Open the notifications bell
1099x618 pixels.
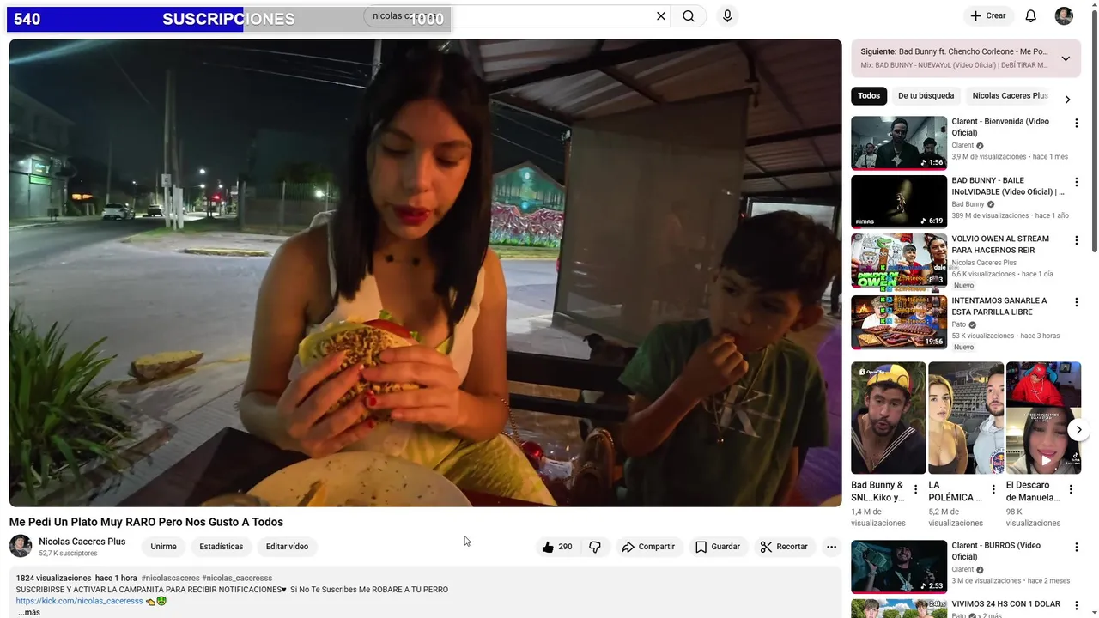coord(1031,15)
